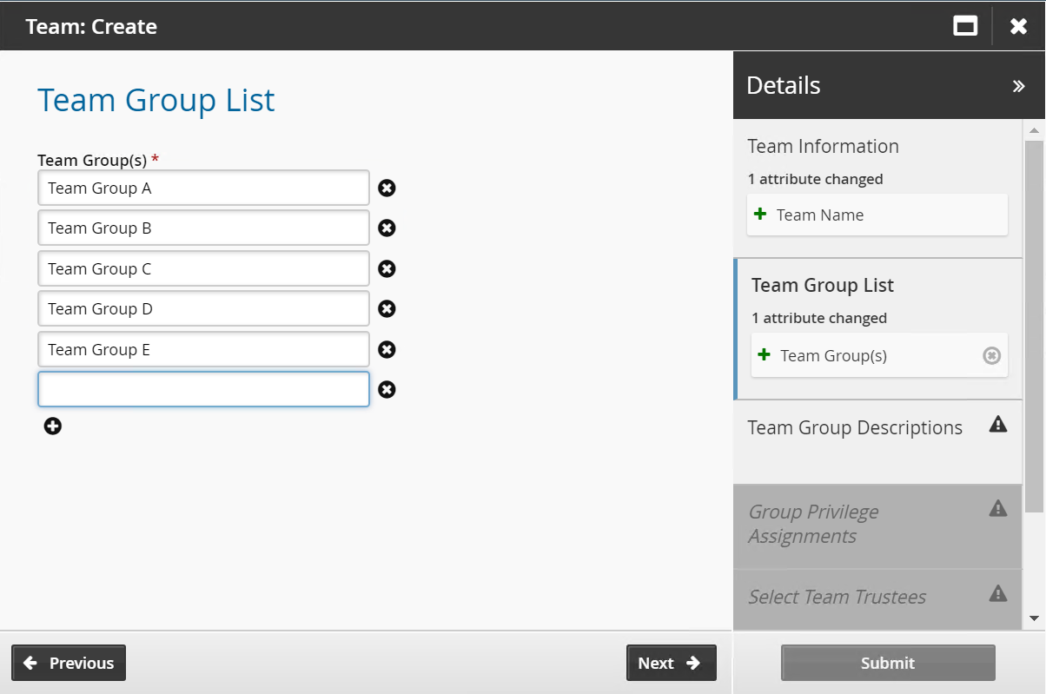
Task: Remove the Team Group B entry
Action: click(x=387, y=228)
